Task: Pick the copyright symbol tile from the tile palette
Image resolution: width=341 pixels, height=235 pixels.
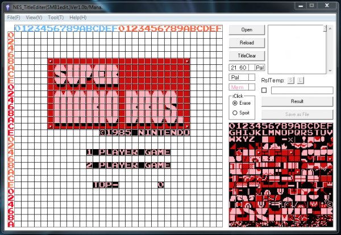Action: pyautogui.click(x=330, y=204)
